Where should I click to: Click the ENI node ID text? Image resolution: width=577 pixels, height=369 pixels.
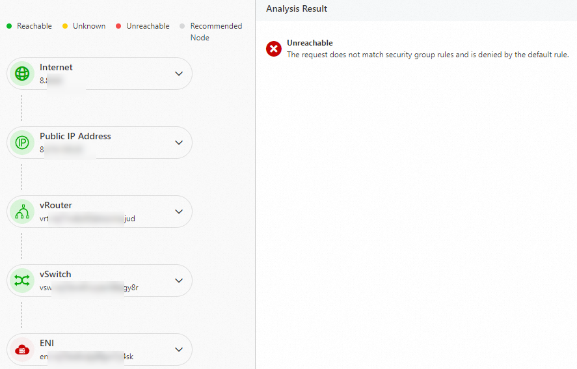pos(87,357)
